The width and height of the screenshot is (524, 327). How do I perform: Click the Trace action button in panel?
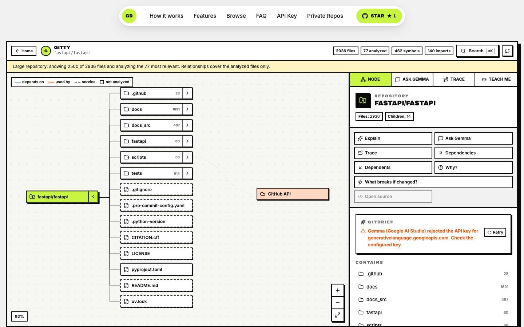(x=393, y=153)
